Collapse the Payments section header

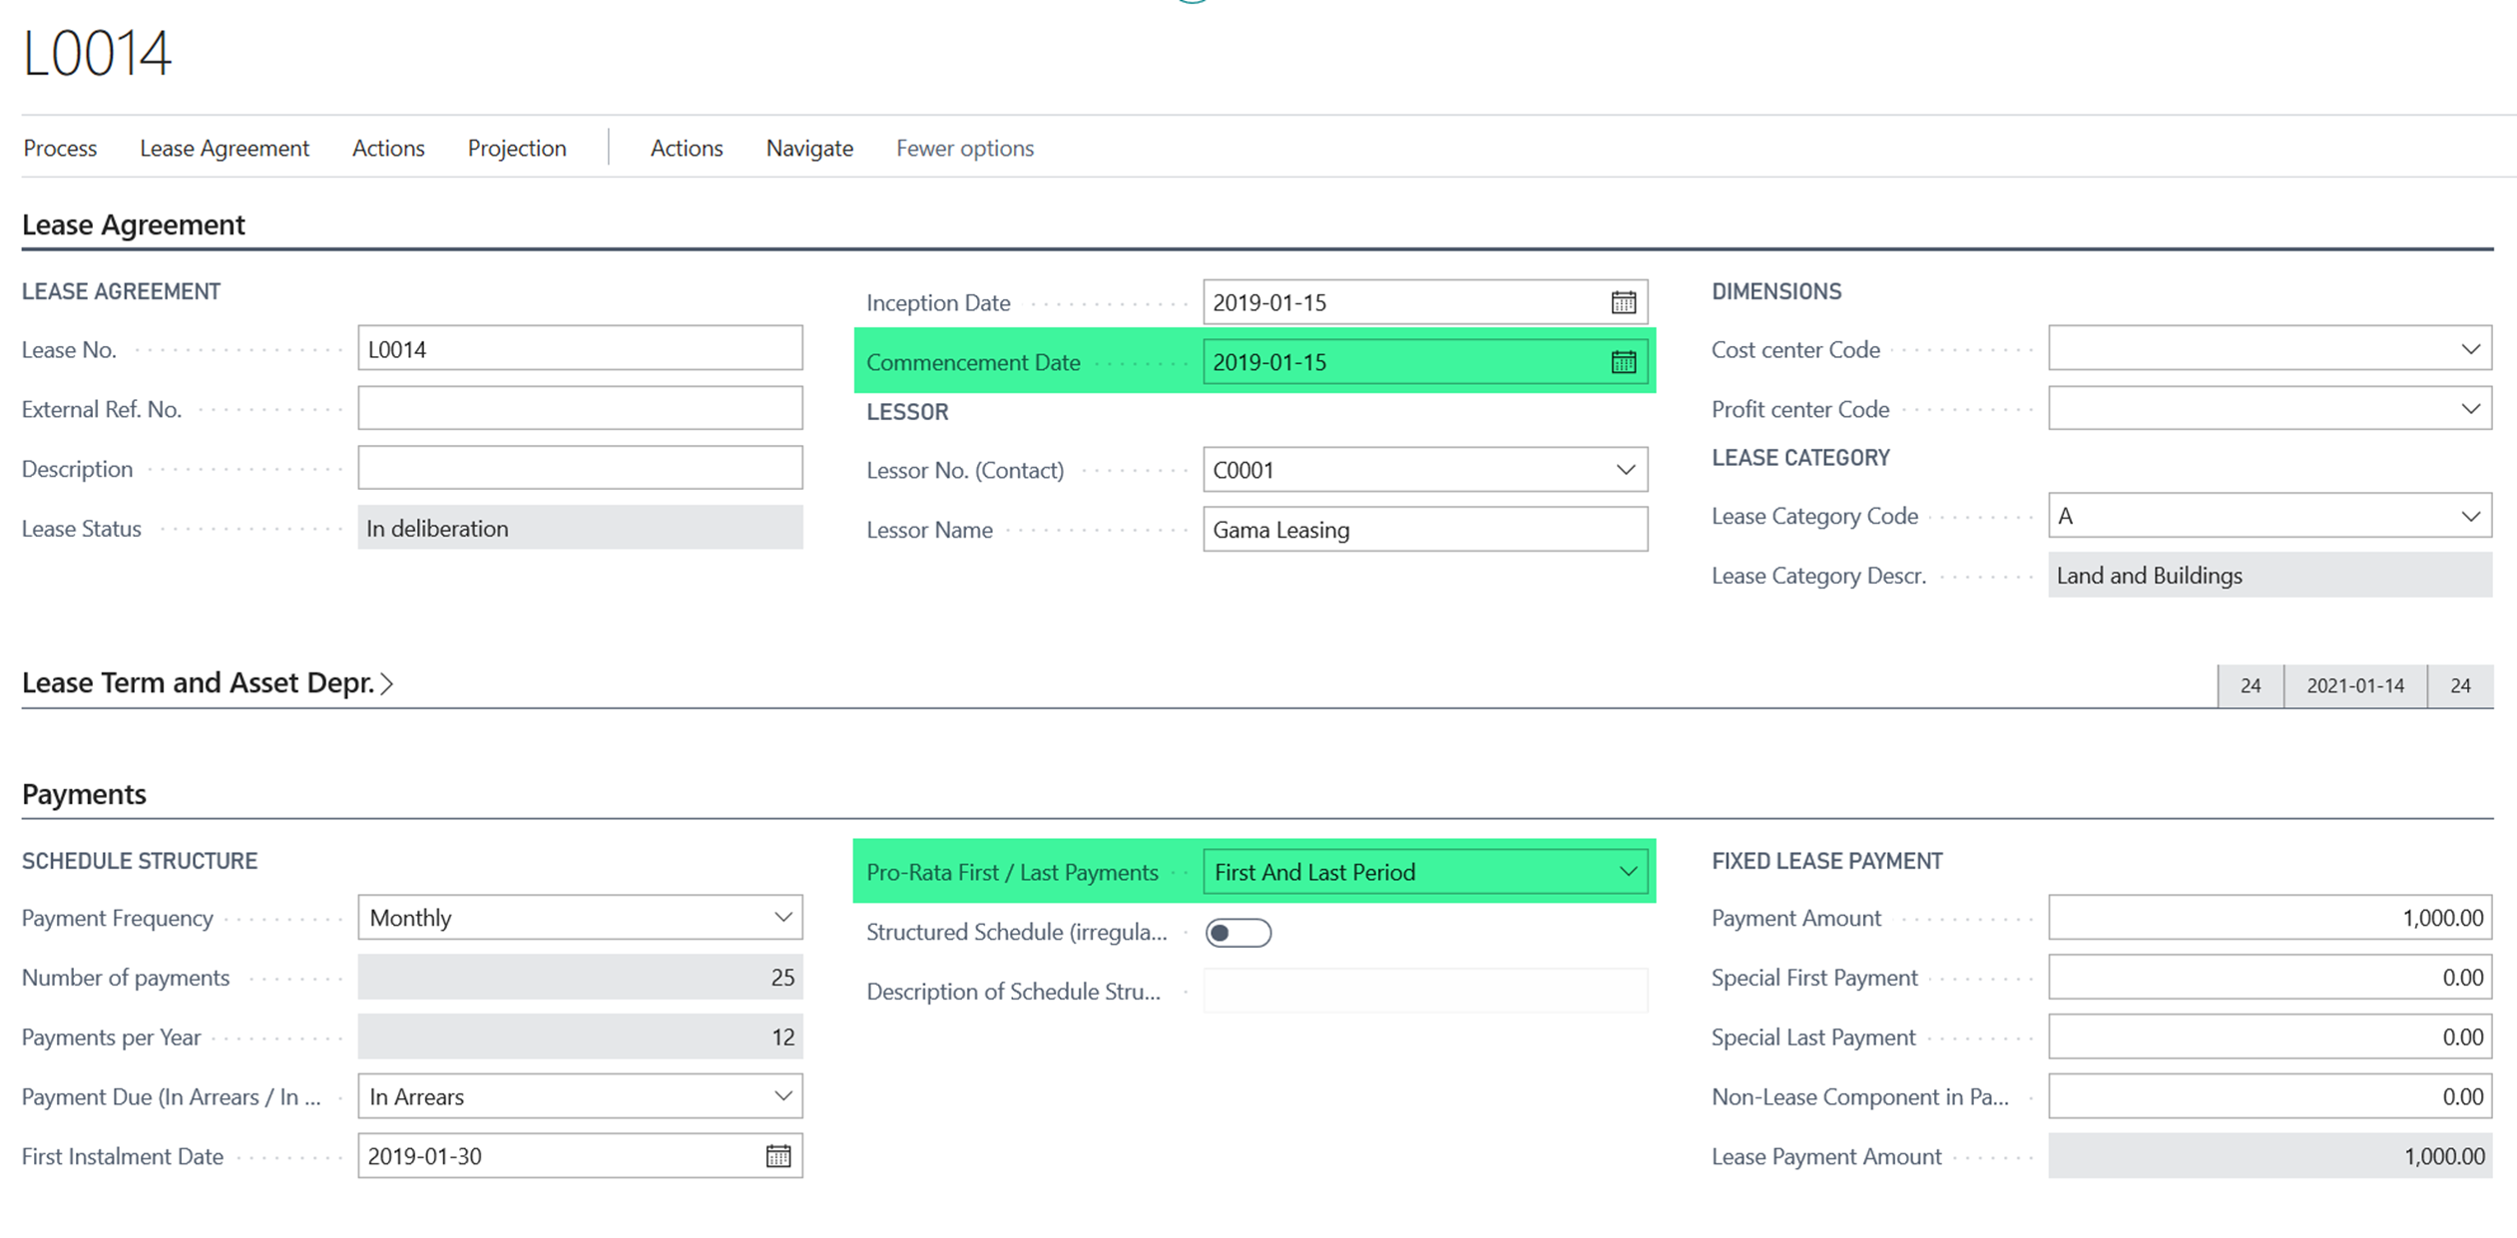[84, 794]
